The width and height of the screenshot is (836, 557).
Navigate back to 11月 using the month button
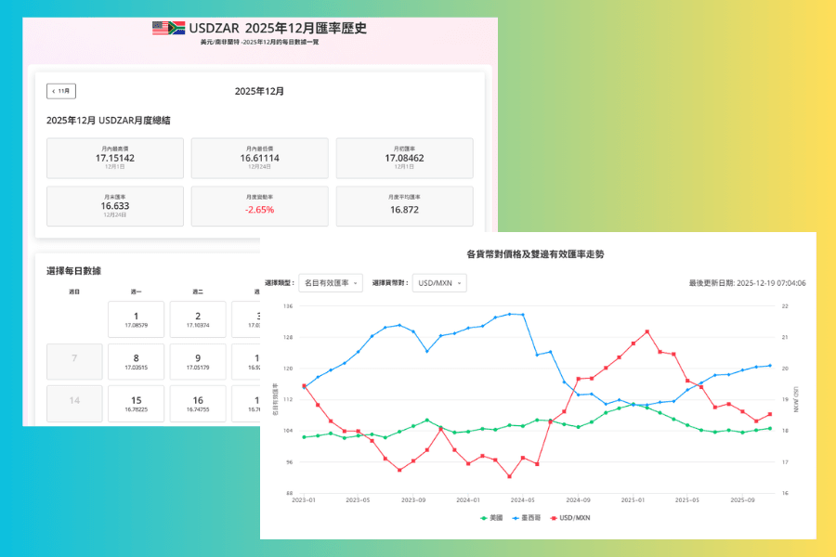[x=61, y=91]
